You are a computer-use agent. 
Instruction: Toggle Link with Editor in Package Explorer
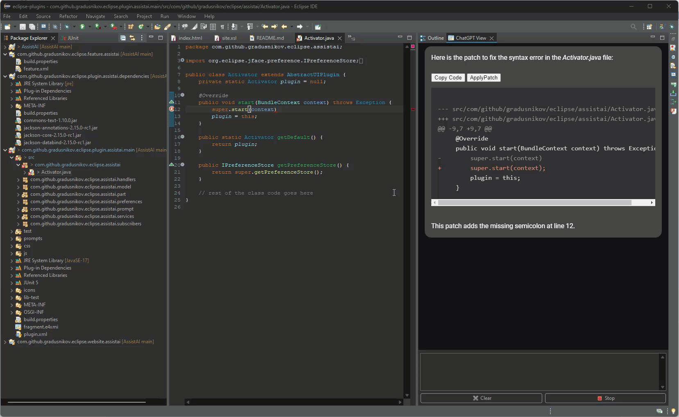pyautogui.click(x=132, y=38)
